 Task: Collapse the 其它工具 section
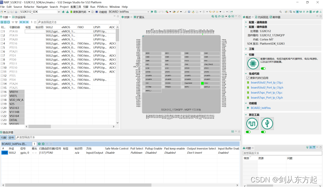pos(246,115)
